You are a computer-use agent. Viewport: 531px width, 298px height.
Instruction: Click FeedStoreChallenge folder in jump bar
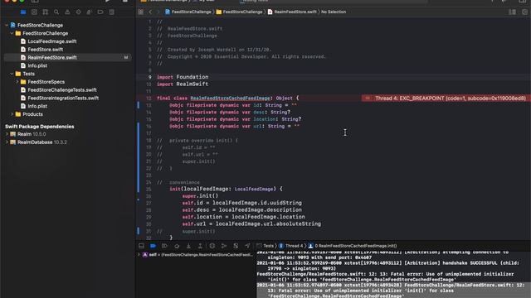coord(240,12)
